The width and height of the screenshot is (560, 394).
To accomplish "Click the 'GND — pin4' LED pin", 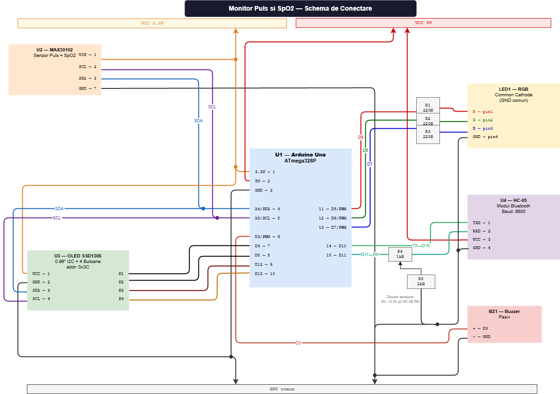I will [x=485, y=137].
